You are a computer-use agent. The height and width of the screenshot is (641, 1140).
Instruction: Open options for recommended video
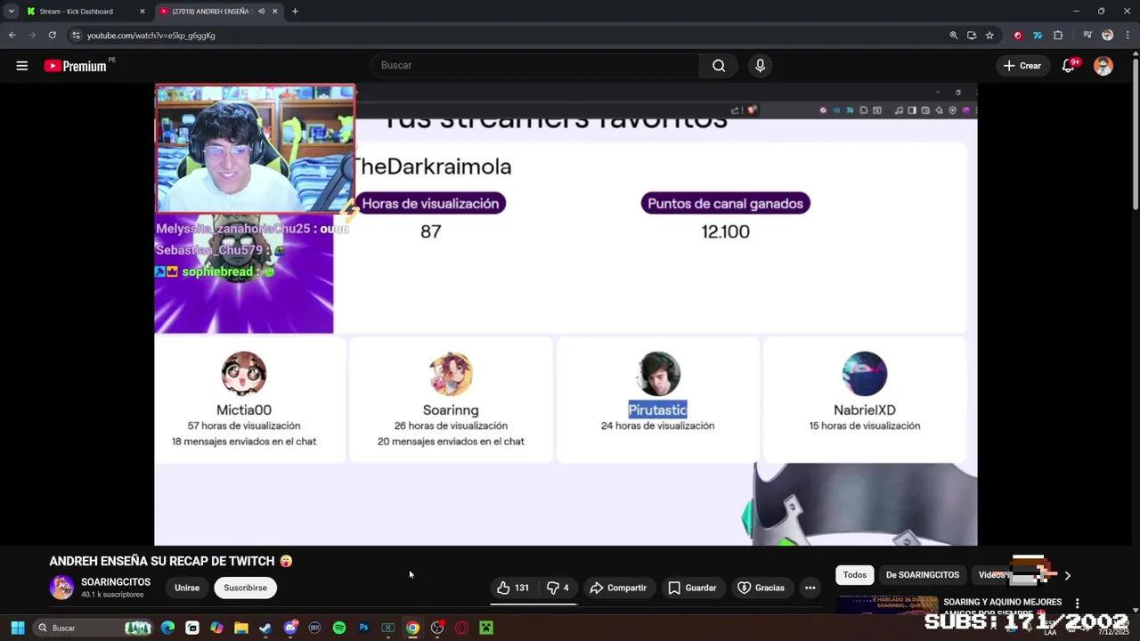pos(1077,604)
